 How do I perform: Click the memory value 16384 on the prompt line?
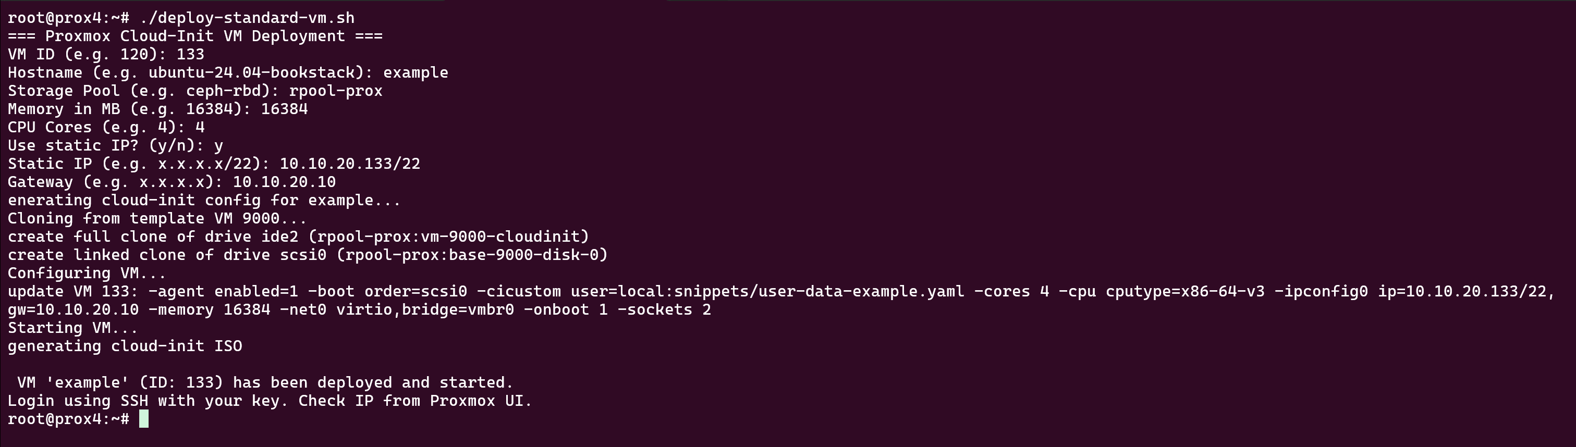284,109
